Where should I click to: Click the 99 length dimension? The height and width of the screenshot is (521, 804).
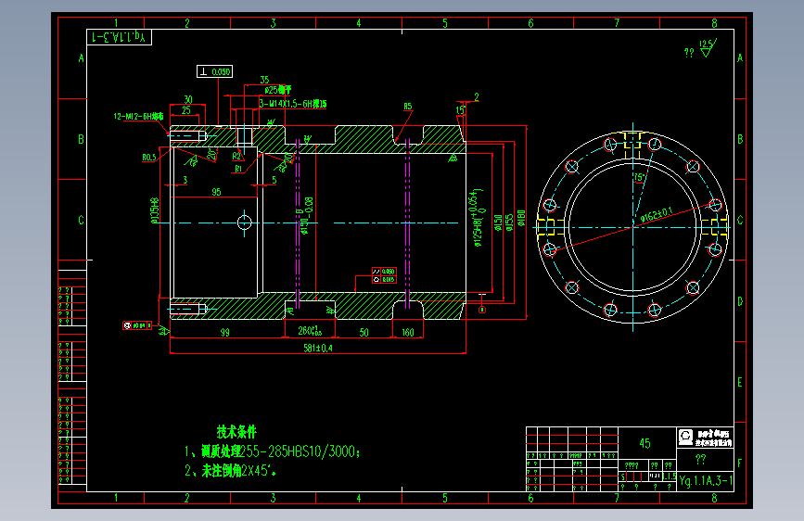[225, 332]
